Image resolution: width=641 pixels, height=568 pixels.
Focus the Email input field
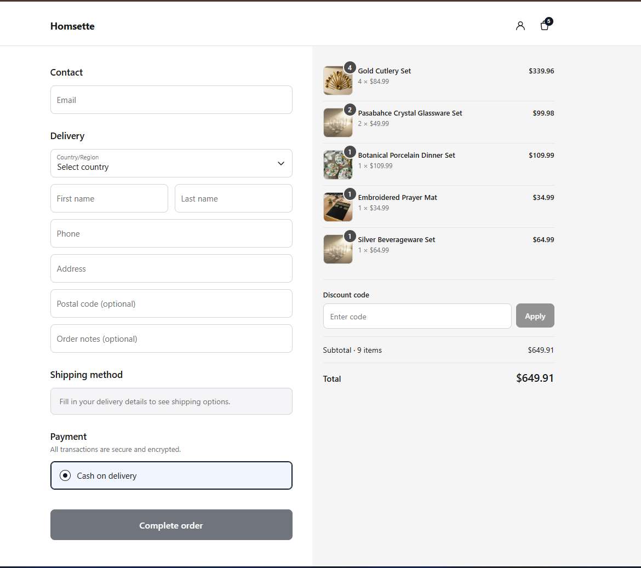click(x=171, y=100)
